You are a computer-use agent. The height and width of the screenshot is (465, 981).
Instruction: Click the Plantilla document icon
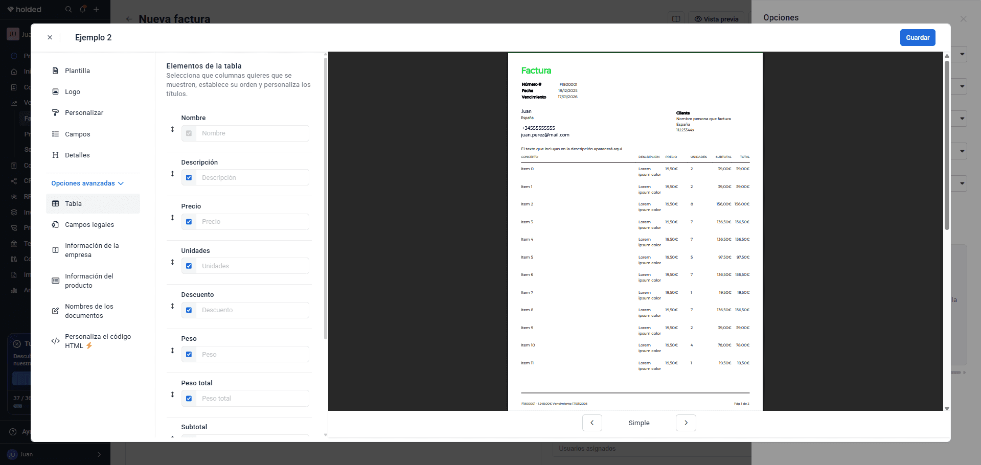tap(55, 71)
